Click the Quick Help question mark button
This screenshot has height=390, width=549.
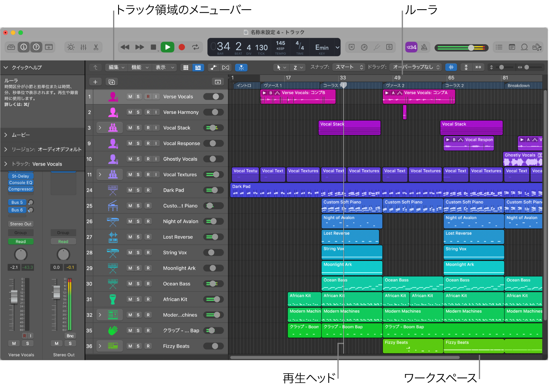36,47
